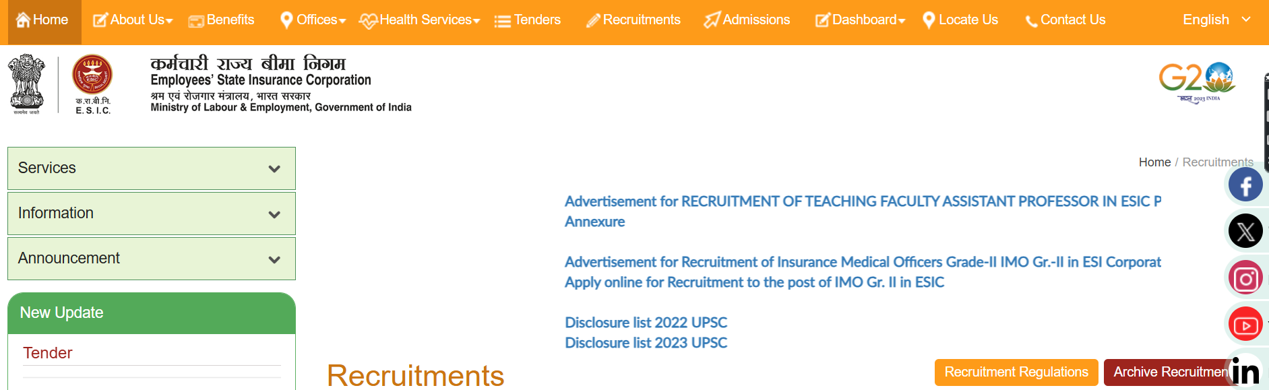Click the Archive Recruitment button
Image resolution: width=1269 pixels, height=390 pixels.
point(1167,372)
